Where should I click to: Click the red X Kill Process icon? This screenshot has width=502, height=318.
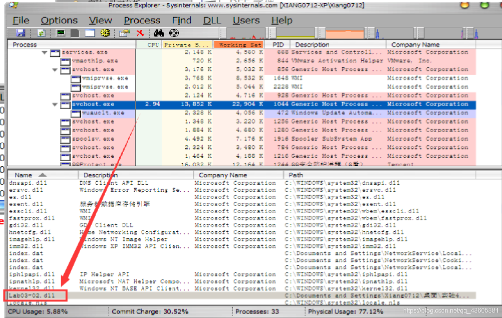point(140,33)
